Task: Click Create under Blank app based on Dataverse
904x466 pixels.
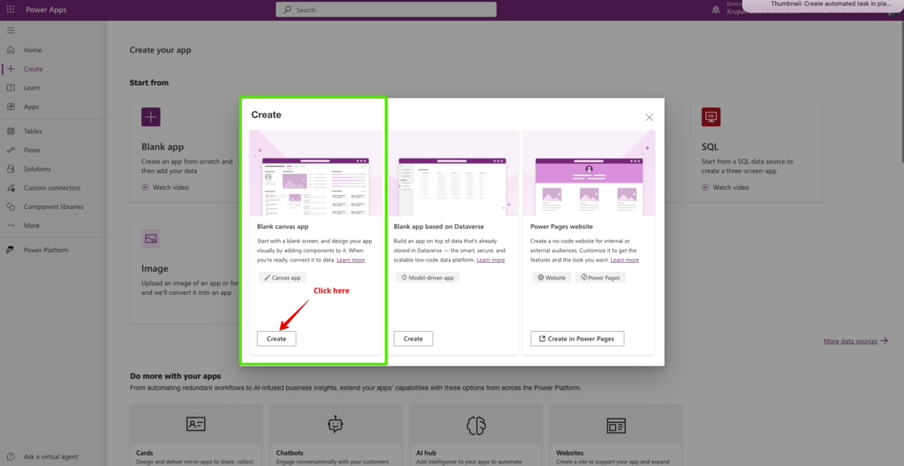Action: (x=413, y=339)
